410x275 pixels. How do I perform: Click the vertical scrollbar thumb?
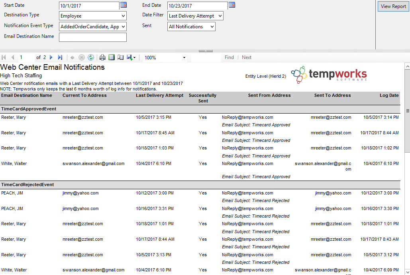click(x=407, y=111)
